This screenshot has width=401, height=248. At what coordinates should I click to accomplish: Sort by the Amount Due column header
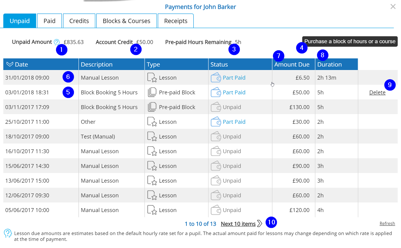click(293, 64)
